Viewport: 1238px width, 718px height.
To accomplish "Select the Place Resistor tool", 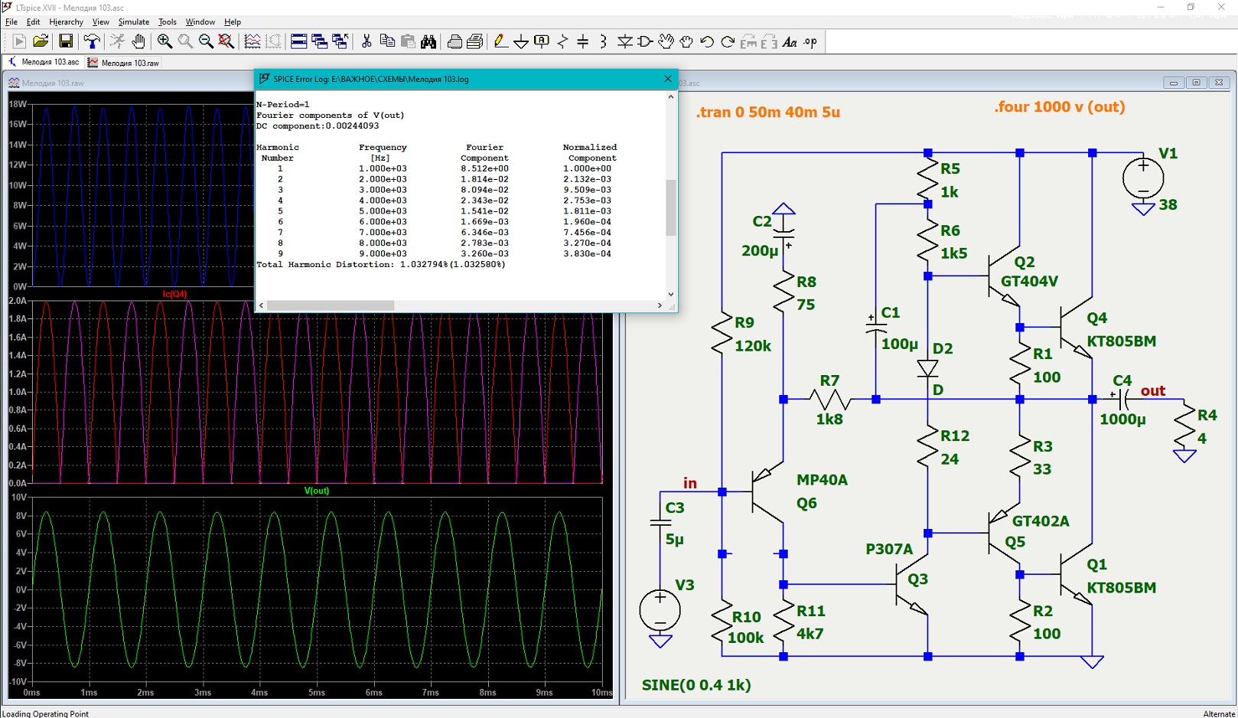I will pyautogui.click(x=562, y=41).
